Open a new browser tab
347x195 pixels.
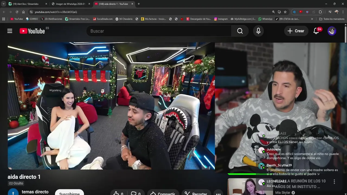pyautogui.click(x=139, y=4)
